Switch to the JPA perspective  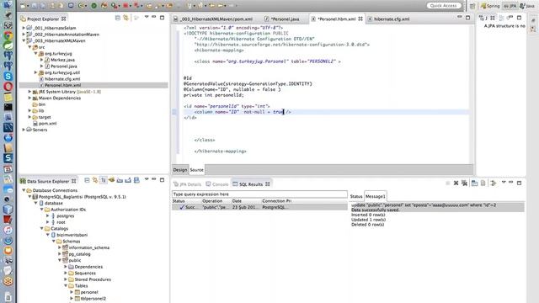[510, 6]
